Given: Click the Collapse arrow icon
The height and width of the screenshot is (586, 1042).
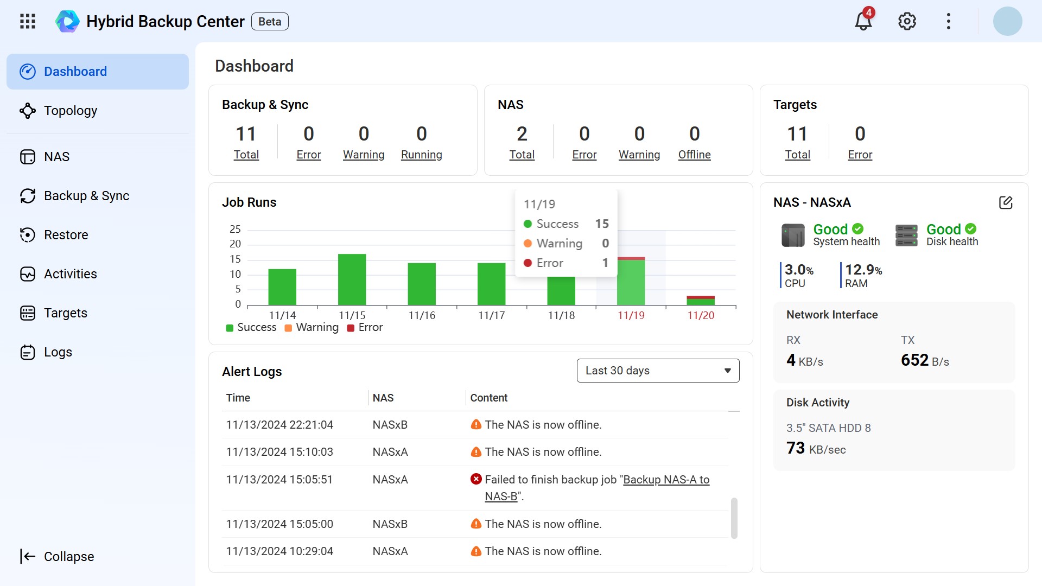Looking at the screenshot, I should point(28,556).
